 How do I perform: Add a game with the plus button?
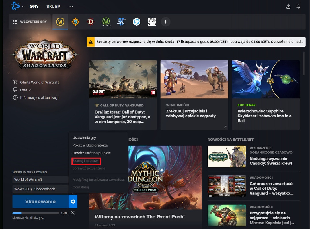tap(166, 22)
